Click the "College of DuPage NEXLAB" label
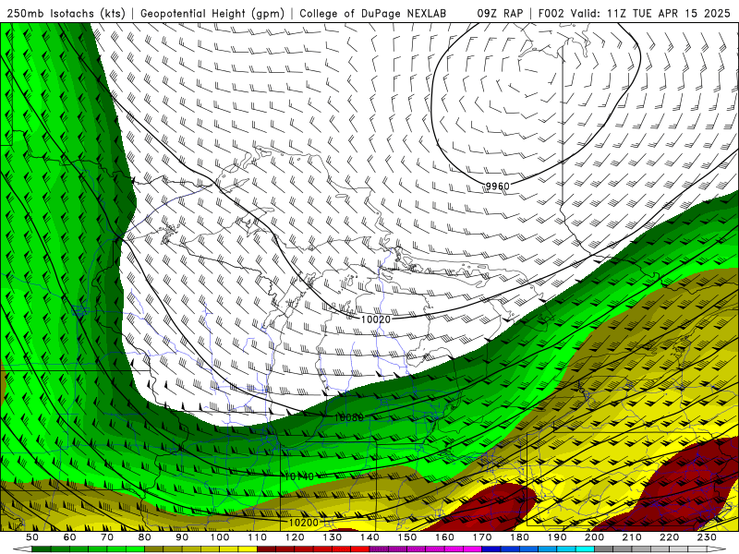 click(x=373, y=13)
